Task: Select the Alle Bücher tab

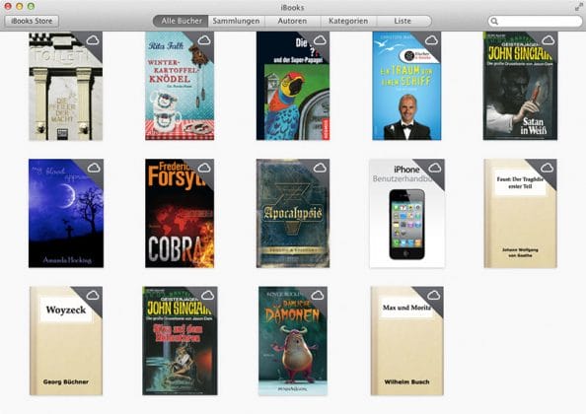Action: 181,21
